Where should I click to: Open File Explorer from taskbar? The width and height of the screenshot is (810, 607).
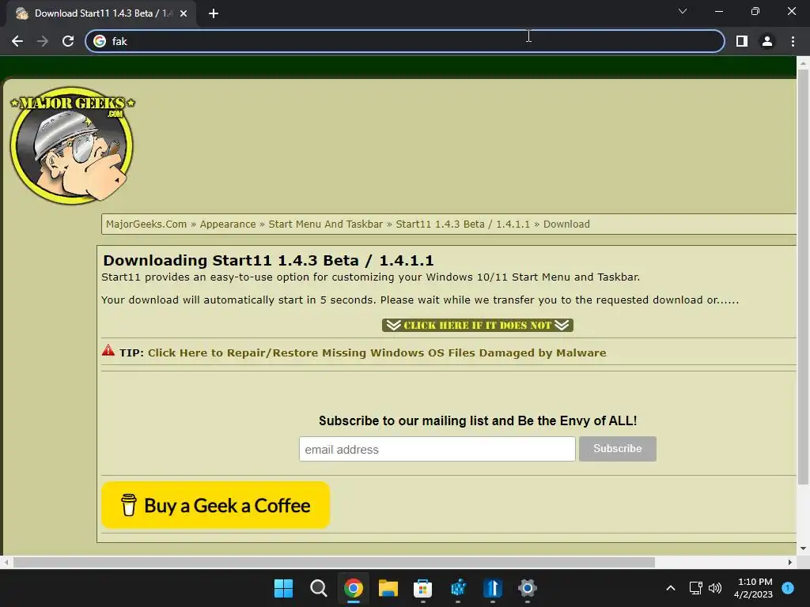point(388,588)
